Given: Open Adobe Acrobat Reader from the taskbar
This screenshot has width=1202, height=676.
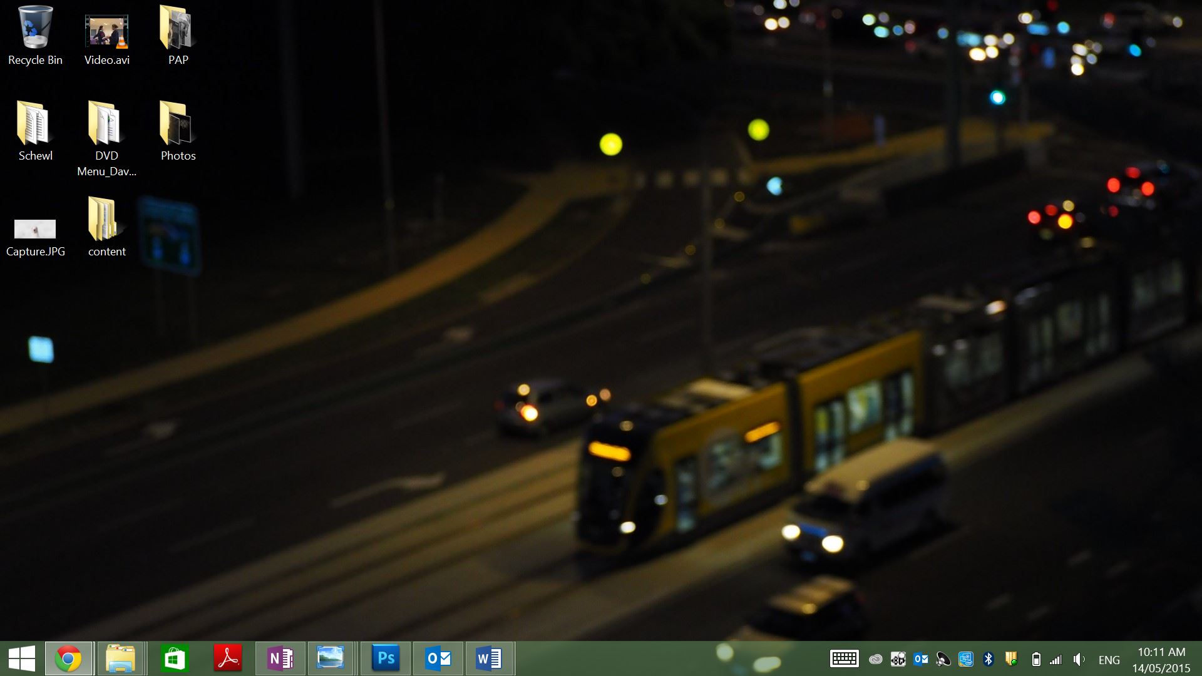Looking at the screenshot, I should 228,658.
